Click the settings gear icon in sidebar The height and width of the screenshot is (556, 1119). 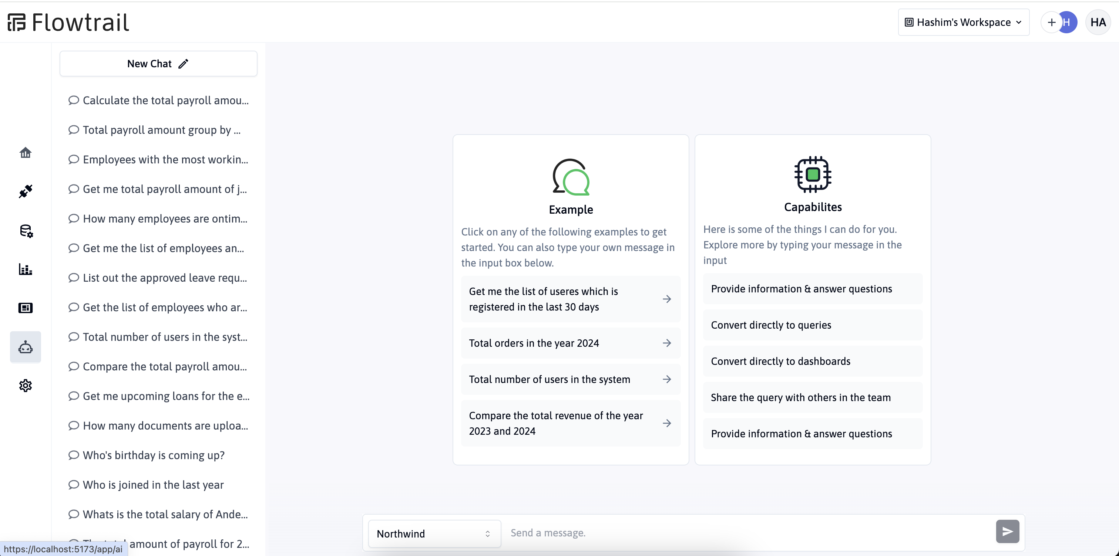26,386
